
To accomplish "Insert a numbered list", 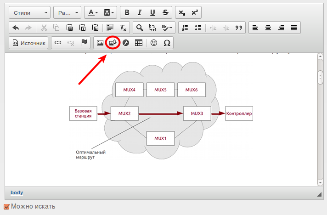I will point(186,28).
